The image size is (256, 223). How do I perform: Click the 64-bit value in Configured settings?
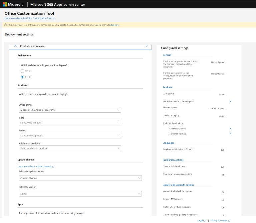pyautogui.click(x=222, y=95)
